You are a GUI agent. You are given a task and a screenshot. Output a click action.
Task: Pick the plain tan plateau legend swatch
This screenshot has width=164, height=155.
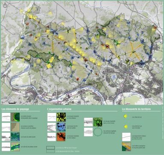pyautogui.click(x=15, y=127)
